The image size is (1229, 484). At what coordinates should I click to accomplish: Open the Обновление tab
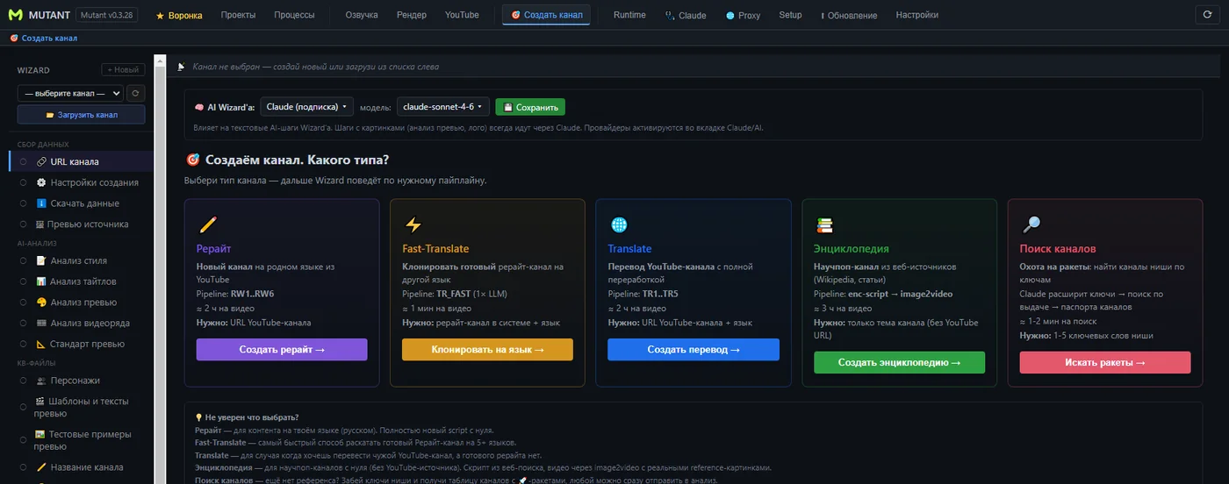(x=849, y=15)
